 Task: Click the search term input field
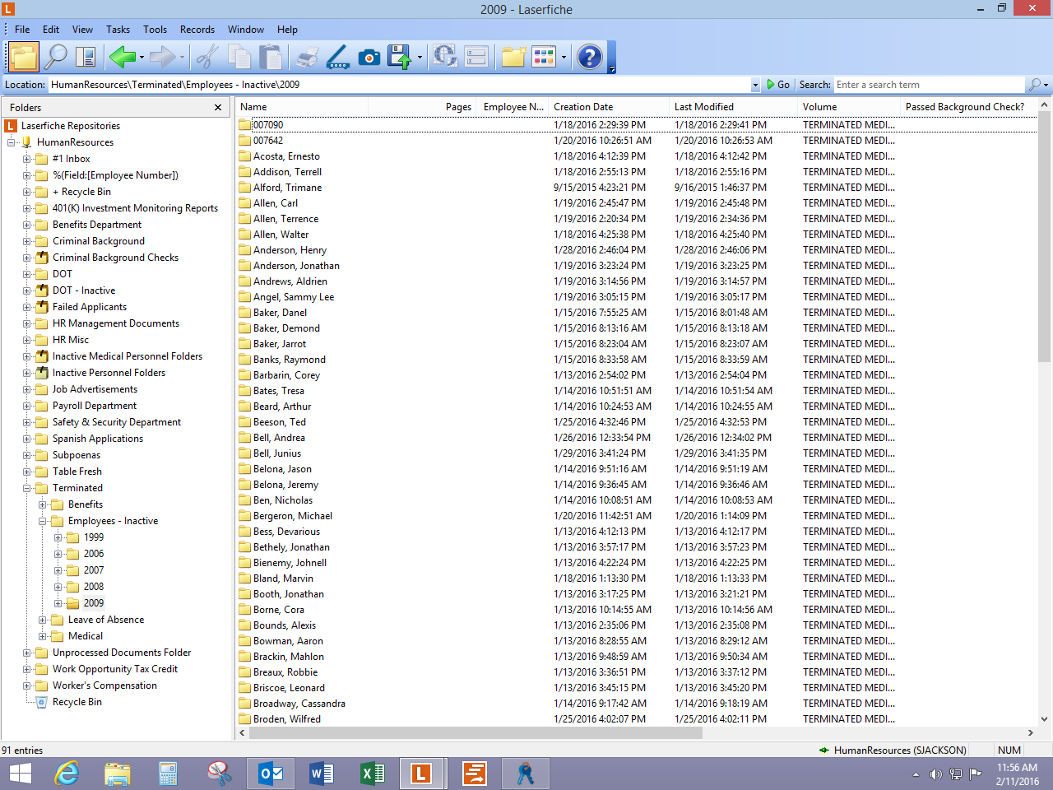(928, 85)
